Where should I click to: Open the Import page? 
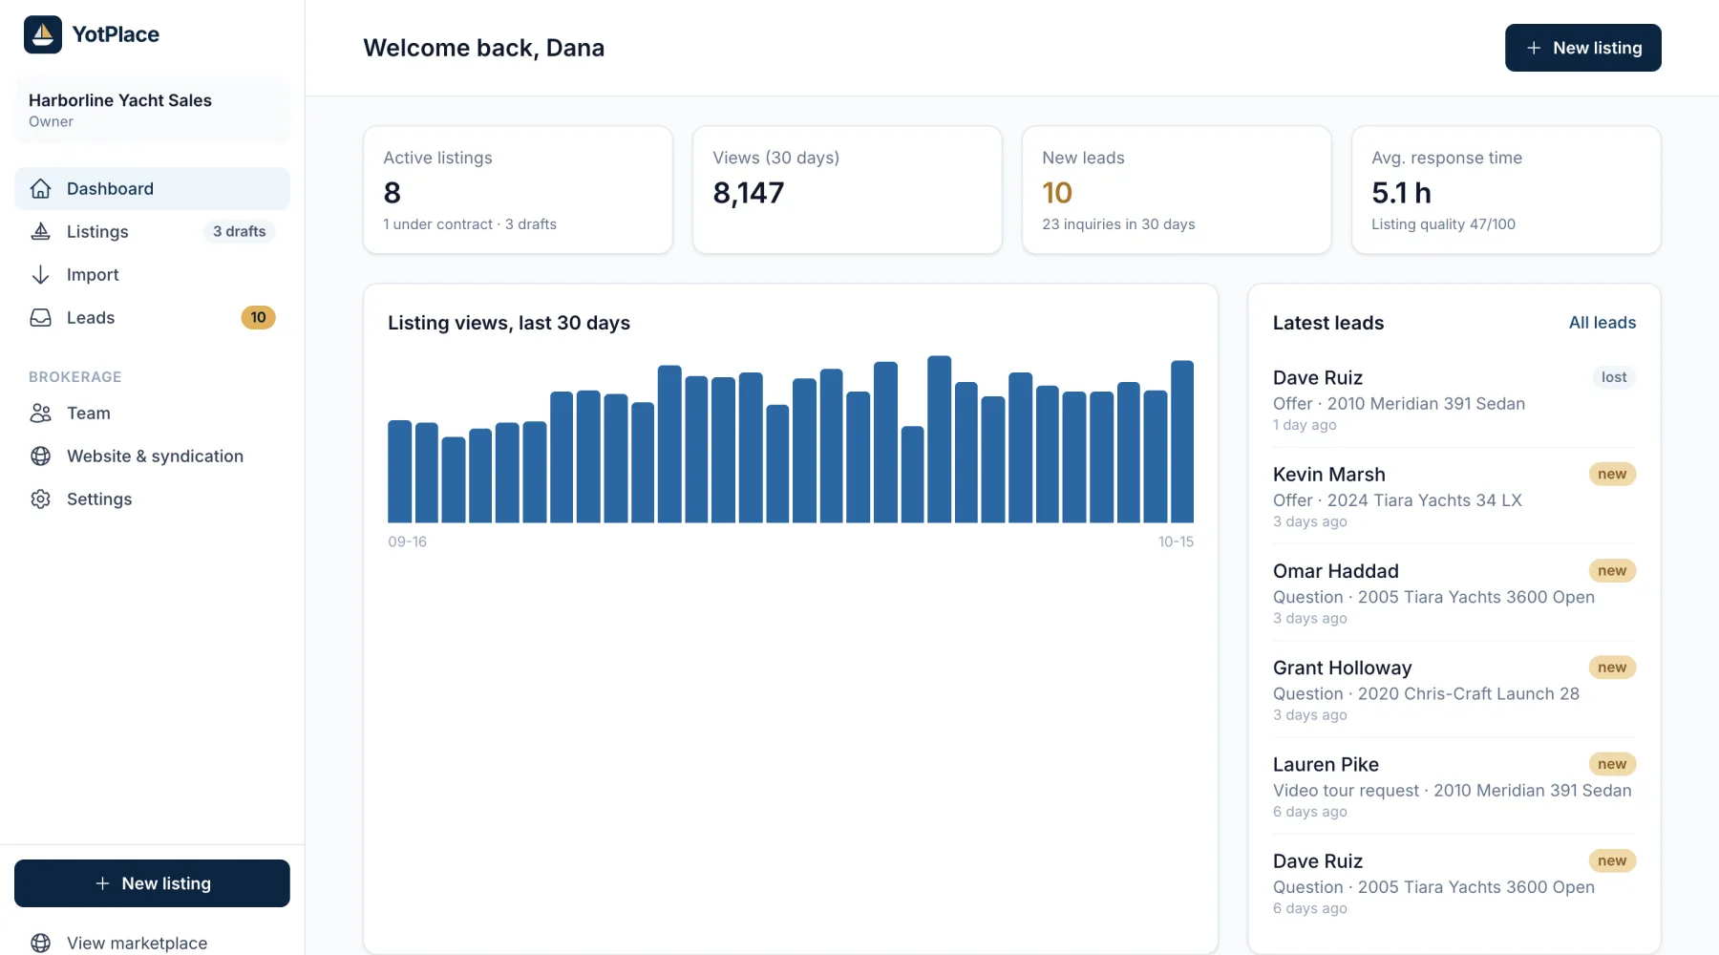pos(152,275)
